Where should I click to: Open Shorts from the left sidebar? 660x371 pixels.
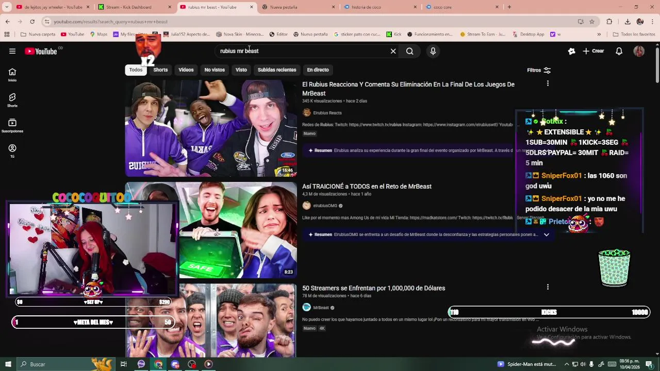tap(12, 100)
